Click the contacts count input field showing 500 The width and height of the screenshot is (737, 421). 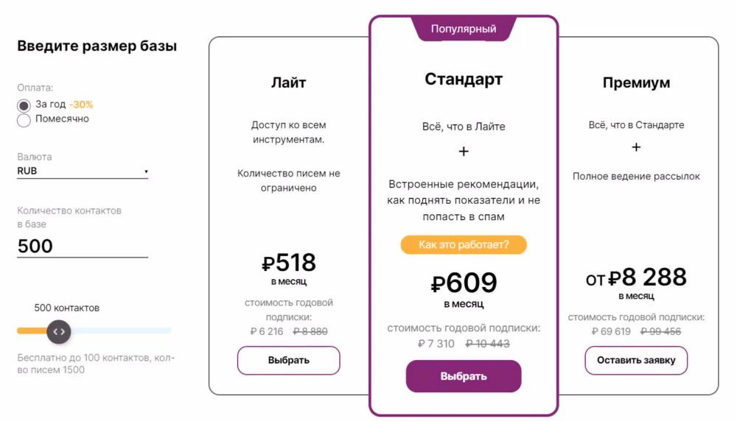[x=83, y=246]
